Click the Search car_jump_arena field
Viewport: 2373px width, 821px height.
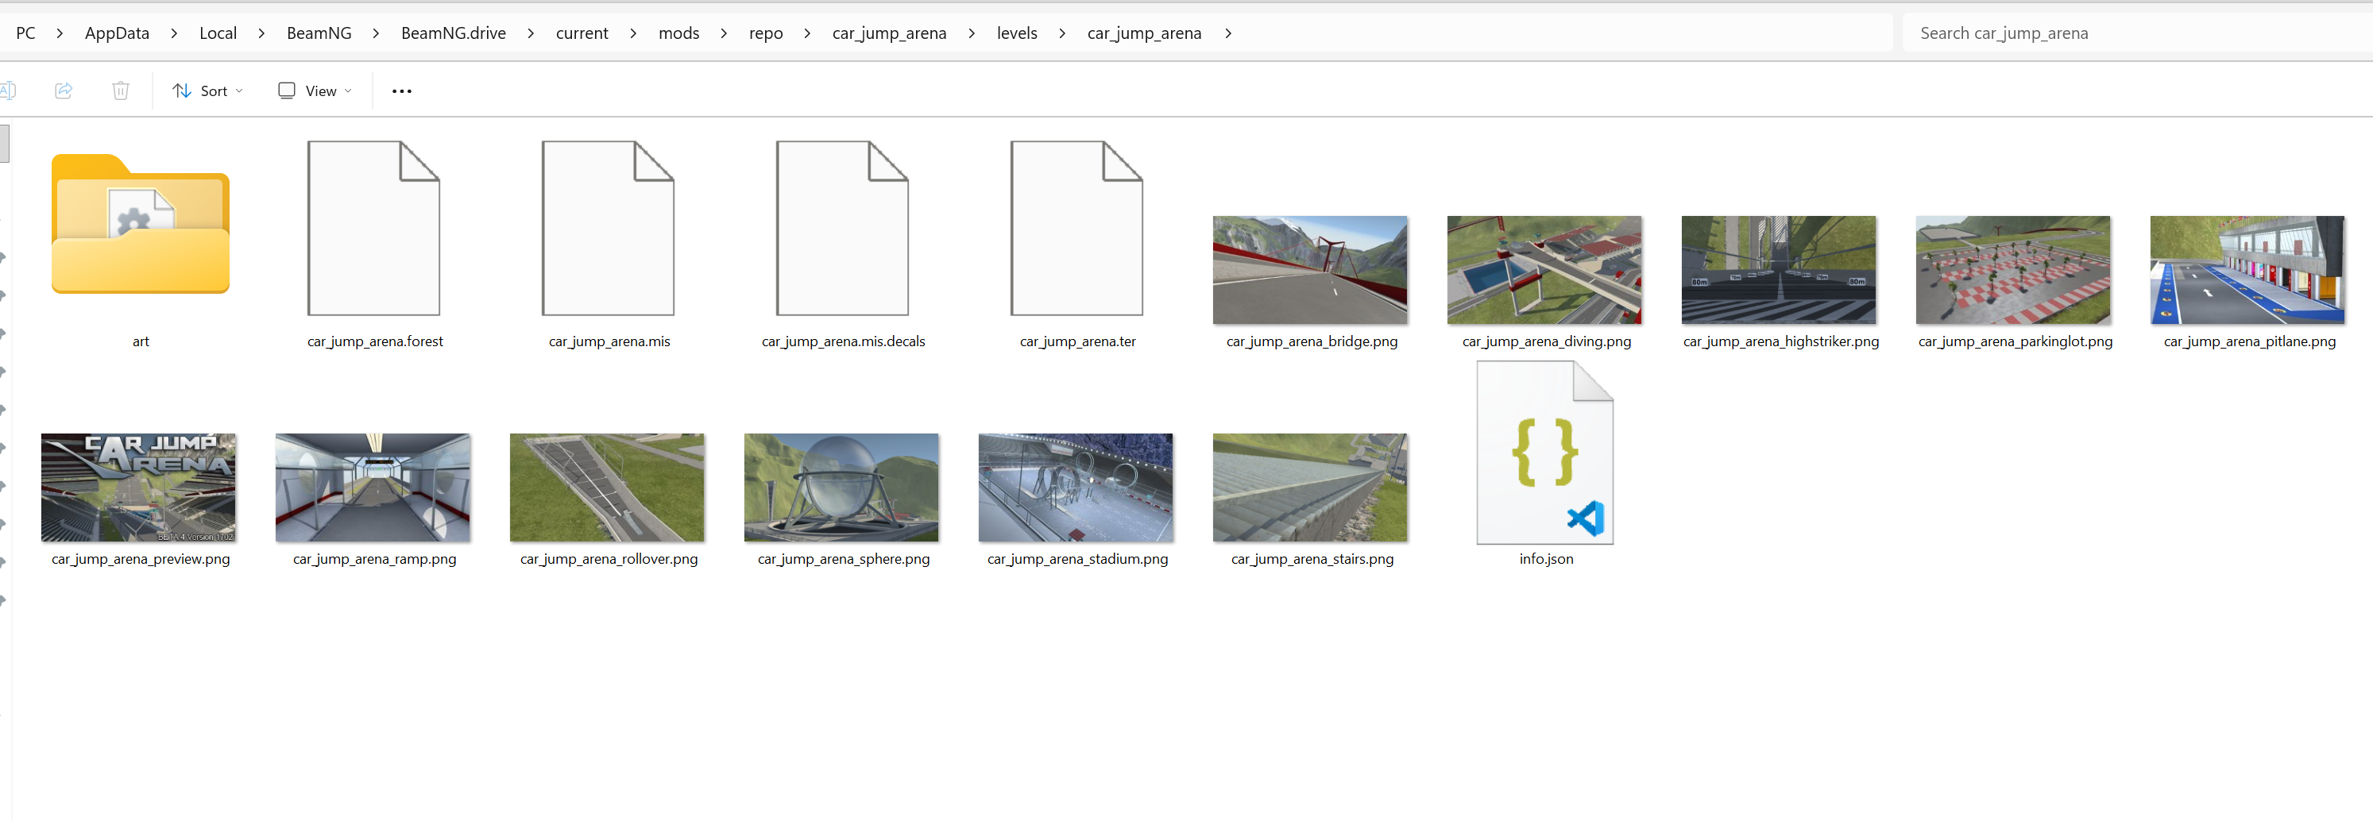tap(2137, 33)
